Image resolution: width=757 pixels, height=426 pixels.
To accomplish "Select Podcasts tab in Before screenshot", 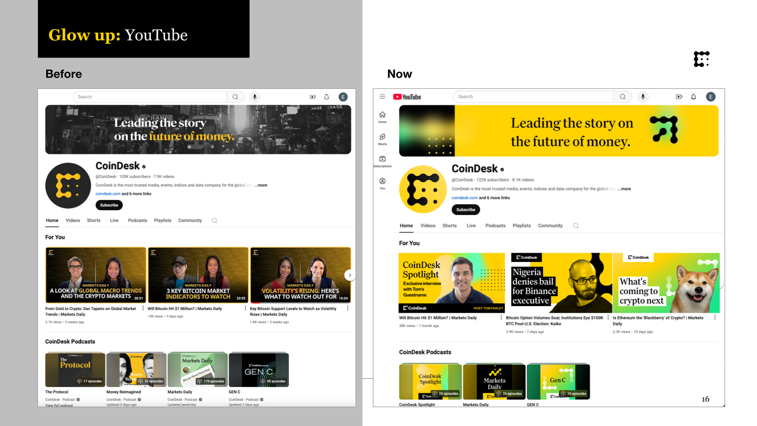I will click(137, 220).
